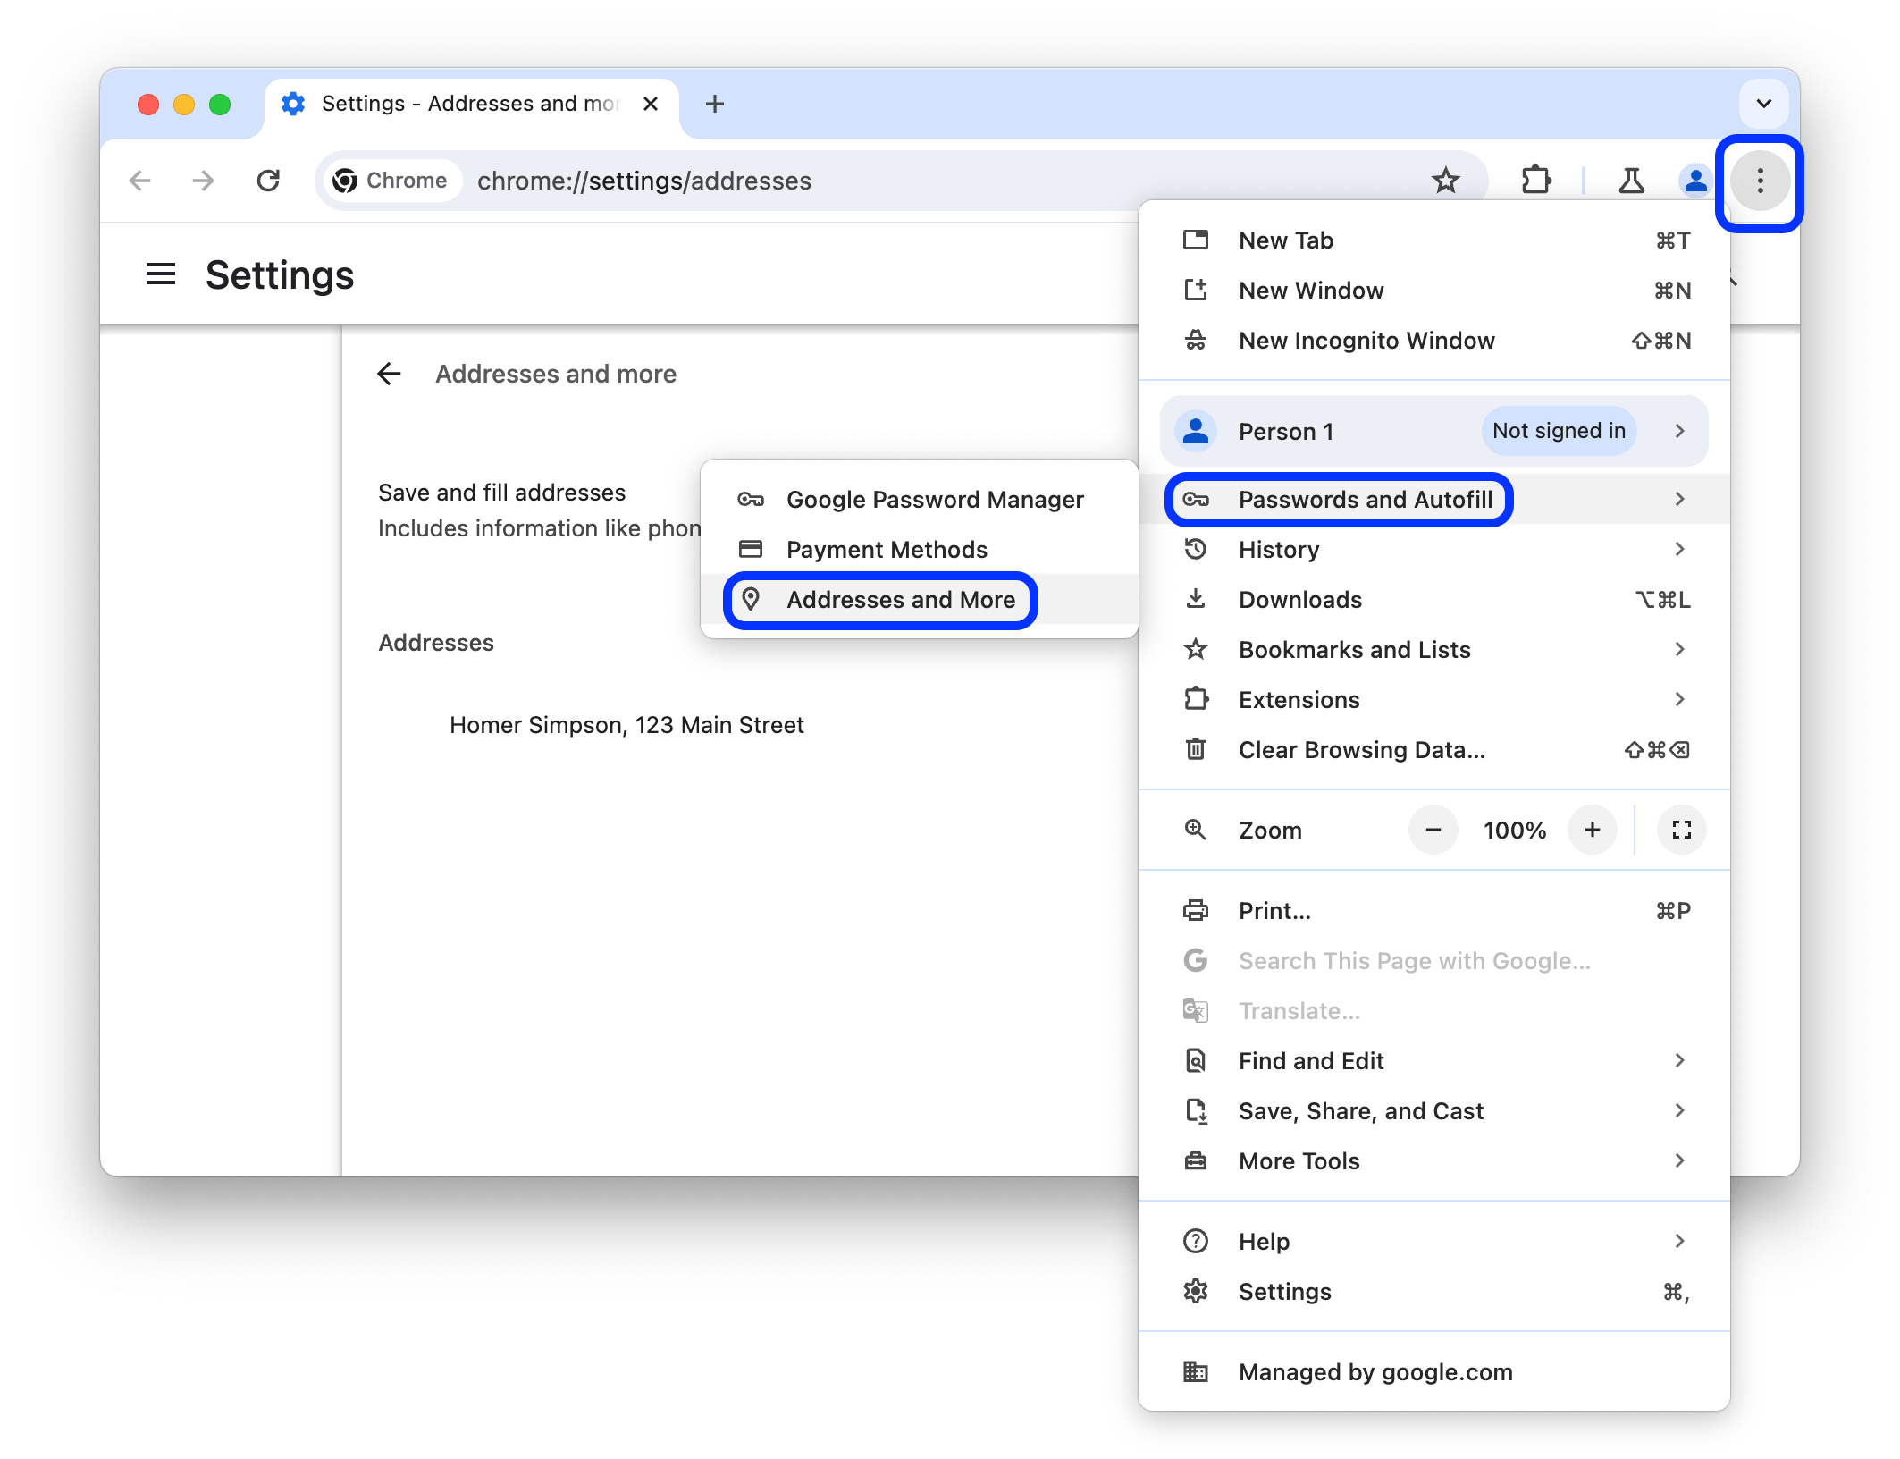Open the tab search chevron at top right

(1763, 104)
